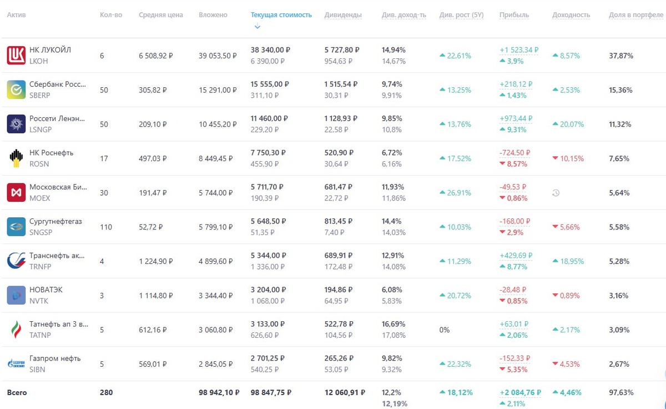Click Gazprom Neft loss -152,33 ₽
The width and height of the screenshot is (666, 409).
[514, 358]
